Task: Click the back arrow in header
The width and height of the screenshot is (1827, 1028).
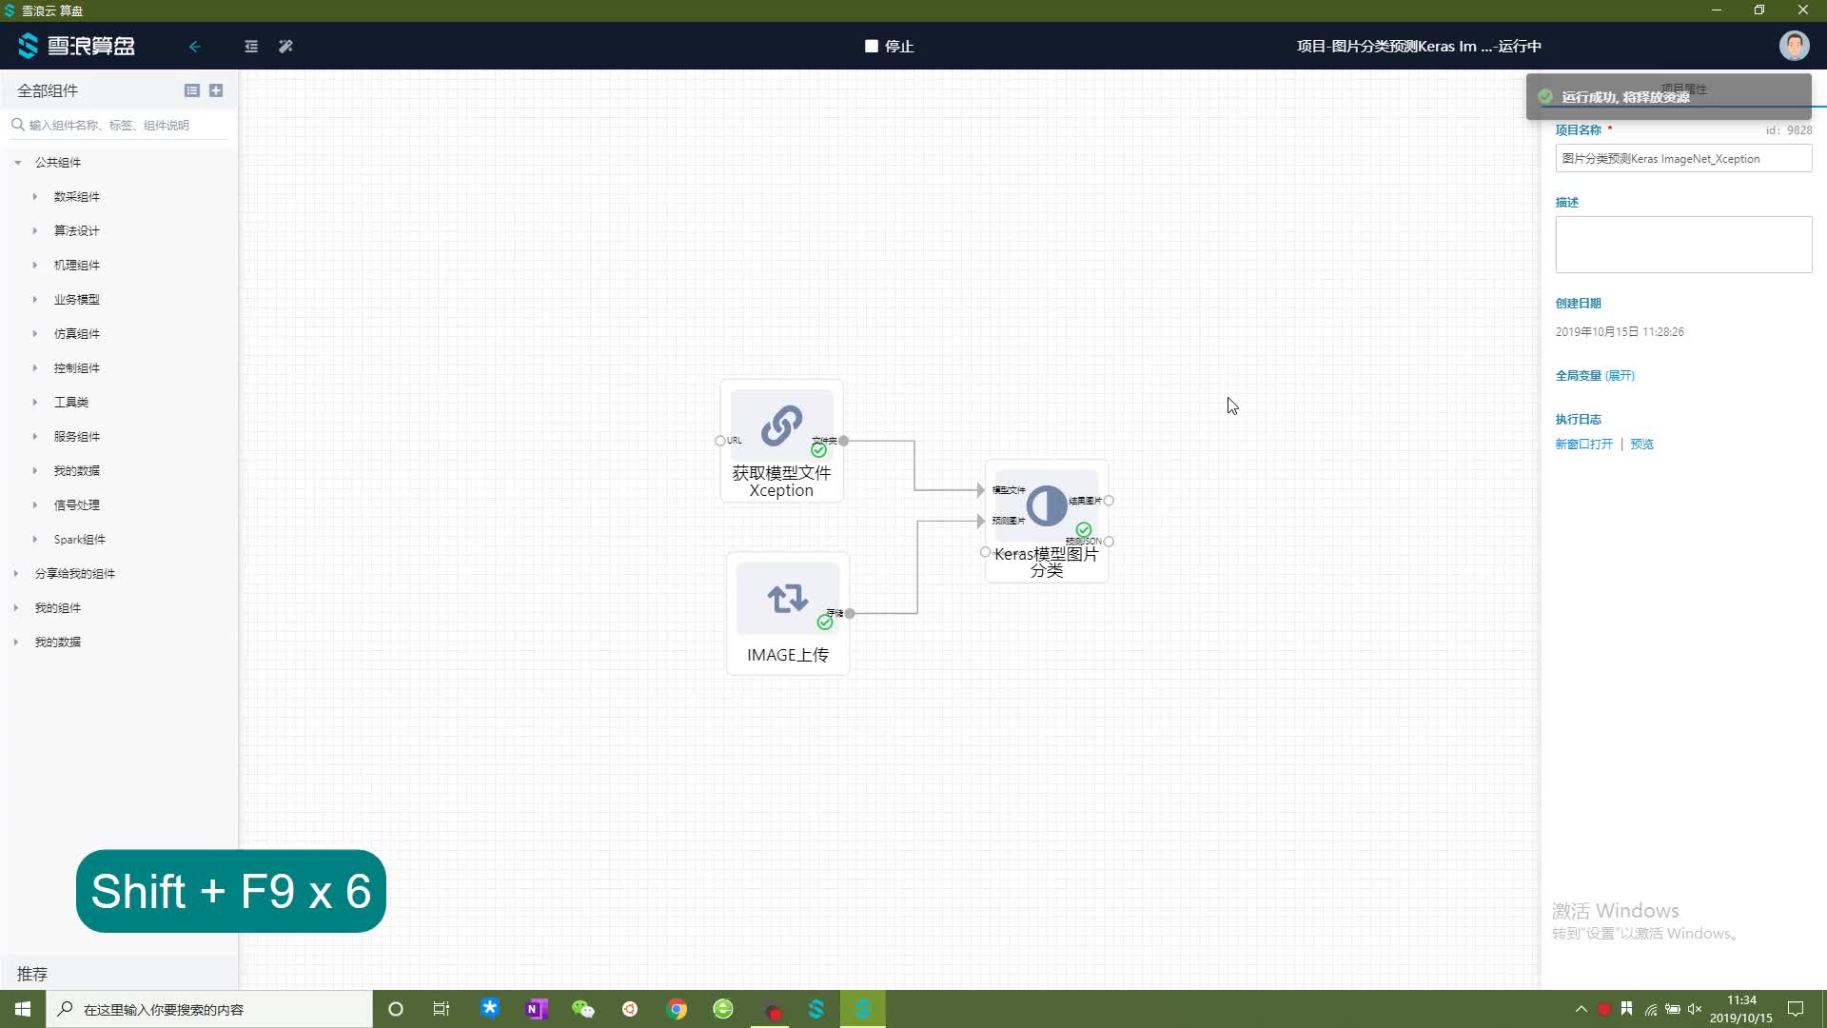Action: pos(195,46)
